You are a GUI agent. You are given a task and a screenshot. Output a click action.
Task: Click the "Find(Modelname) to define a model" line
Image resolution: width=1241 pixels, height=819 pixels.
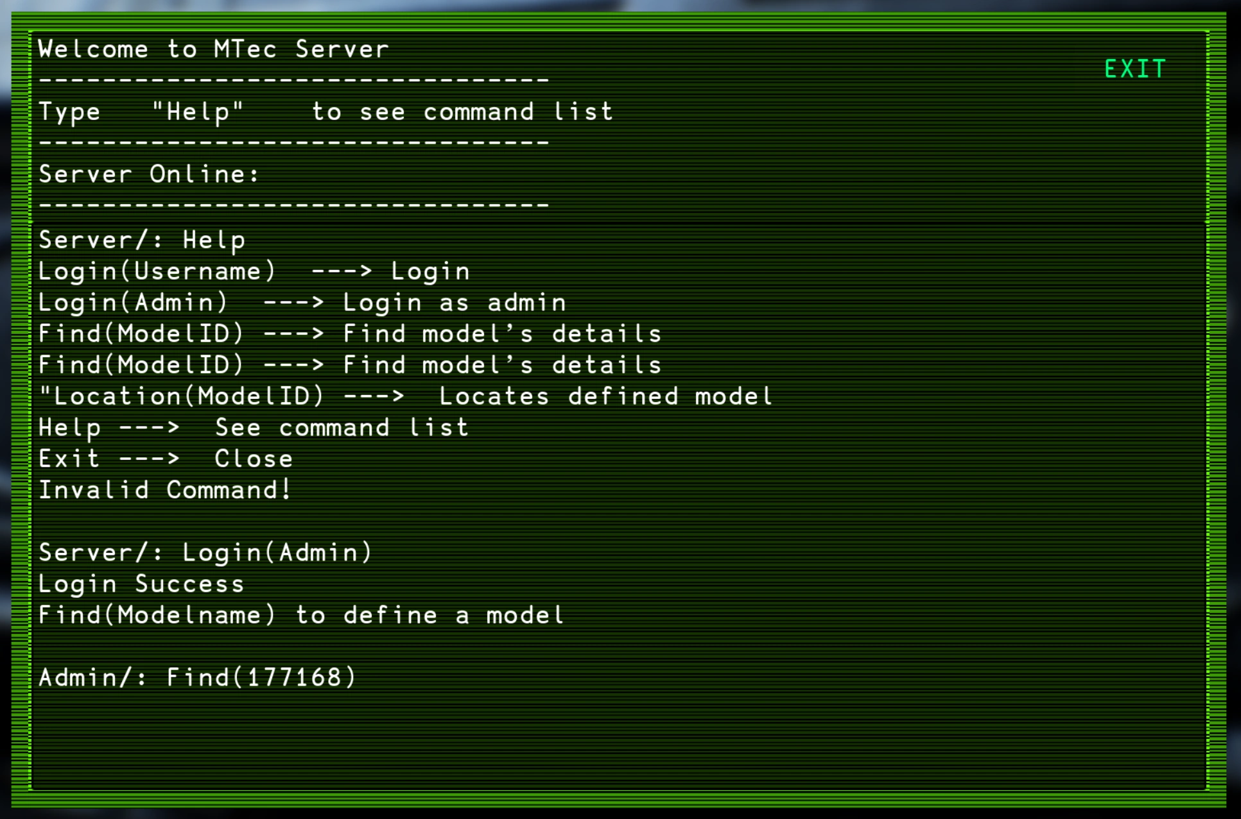coord(301,616)
